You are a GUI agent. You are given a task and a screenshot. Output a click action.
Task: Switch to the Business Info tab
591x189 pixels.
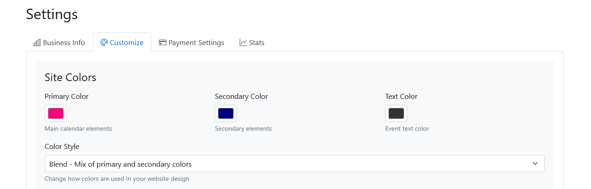pyautogui.click(x=64, y=43)
